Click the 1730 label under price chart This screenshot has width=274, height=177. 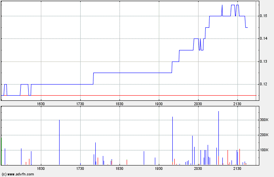pyautogui.click(x=80, y=104)
